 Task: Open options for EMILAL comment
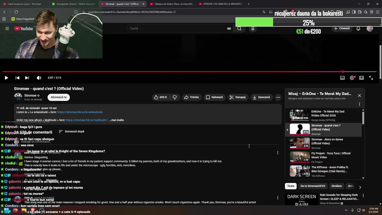coord(278,198)
